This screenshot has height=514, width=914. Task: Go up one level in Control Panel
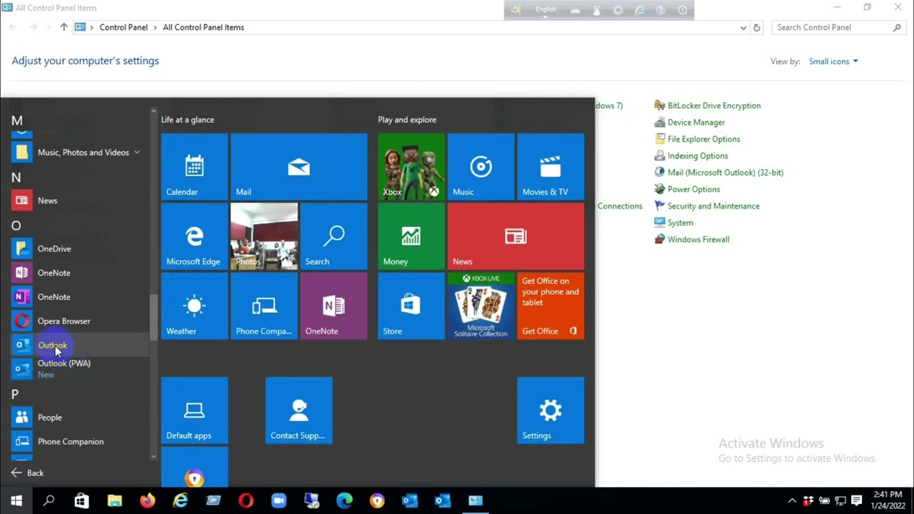[x=64, y=27]
